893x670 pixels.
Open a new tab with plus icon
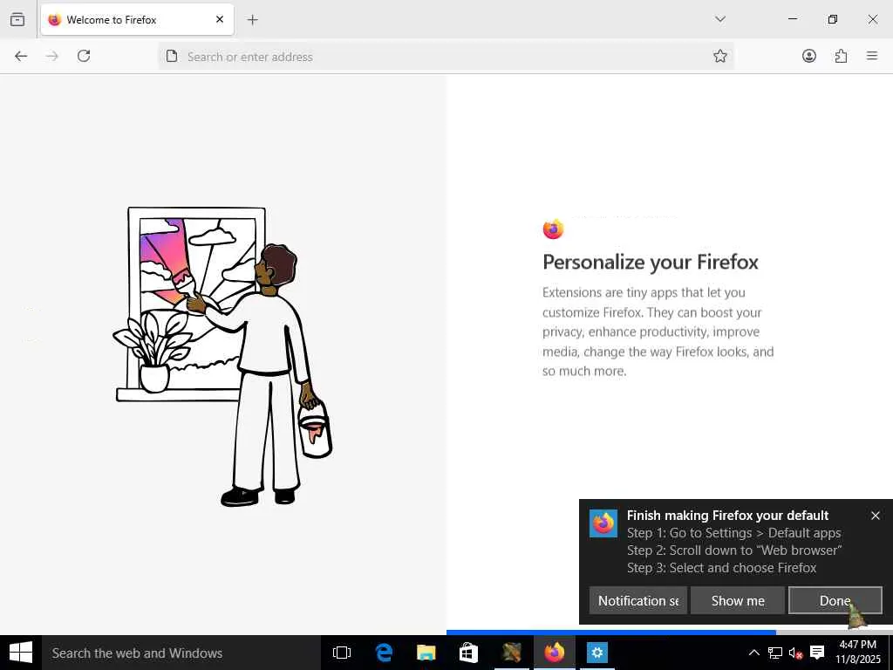(253, 20)
